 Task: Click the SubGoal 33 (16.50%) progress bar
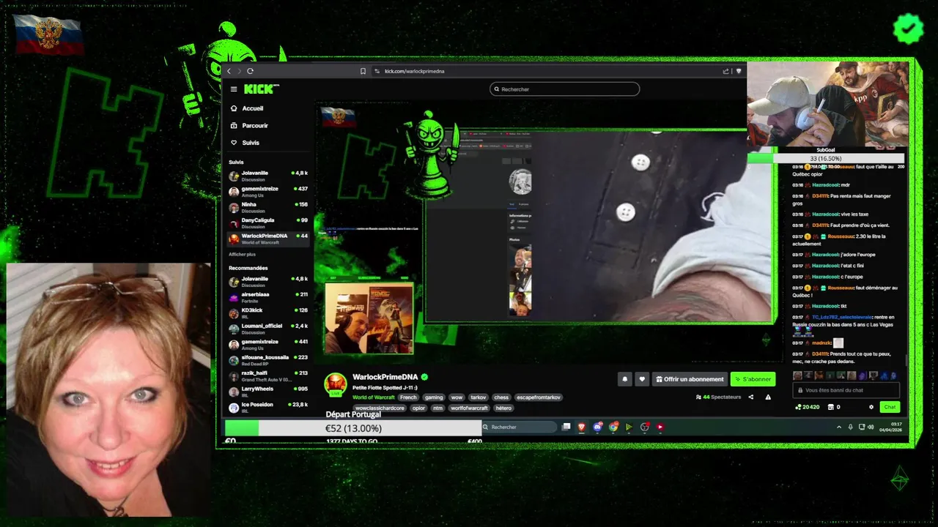826,158
